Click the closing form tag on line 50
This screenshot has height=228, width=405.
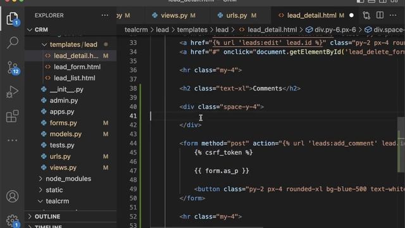coord(192,198)
